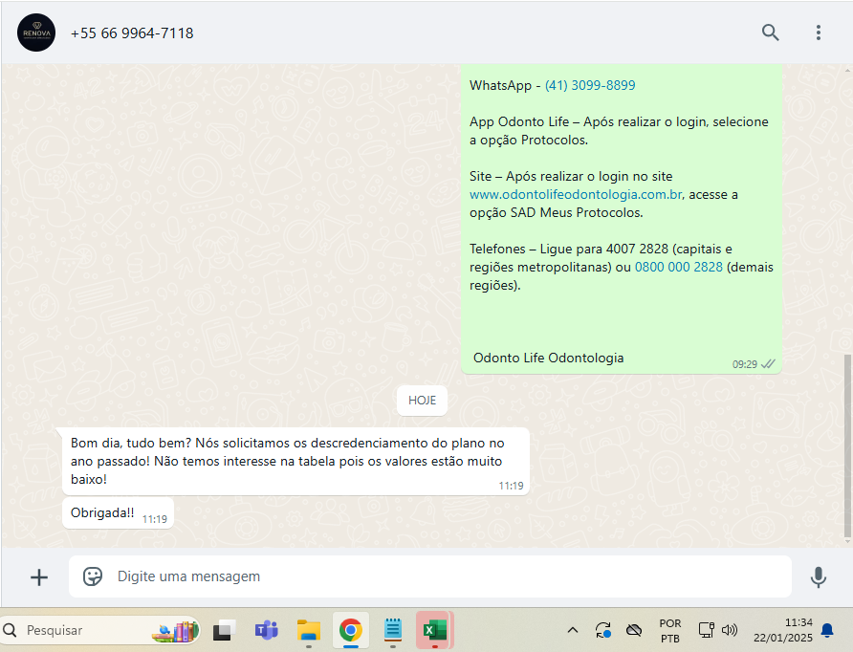Open the chat options menu
853x652 pixels.
click(x=818, y=33)
